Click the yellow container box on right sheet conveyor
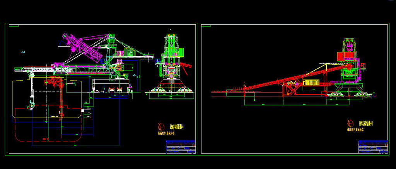 point(311,82)
